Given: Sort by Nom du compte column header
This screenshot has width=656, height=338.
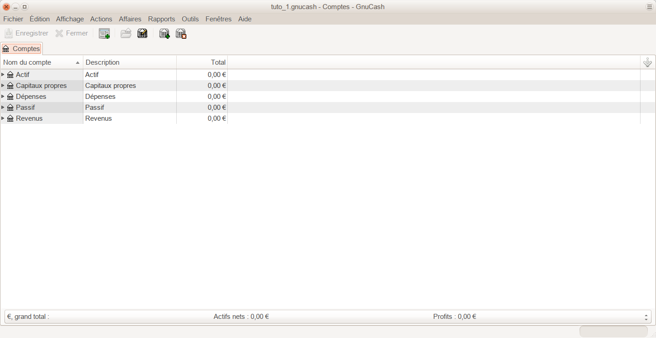Looking at the screenshot, I should (x=41, y=62).
